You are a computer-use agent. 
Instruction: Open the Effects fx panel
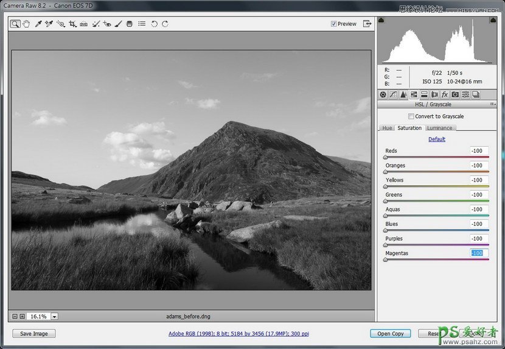coord(445,94)
